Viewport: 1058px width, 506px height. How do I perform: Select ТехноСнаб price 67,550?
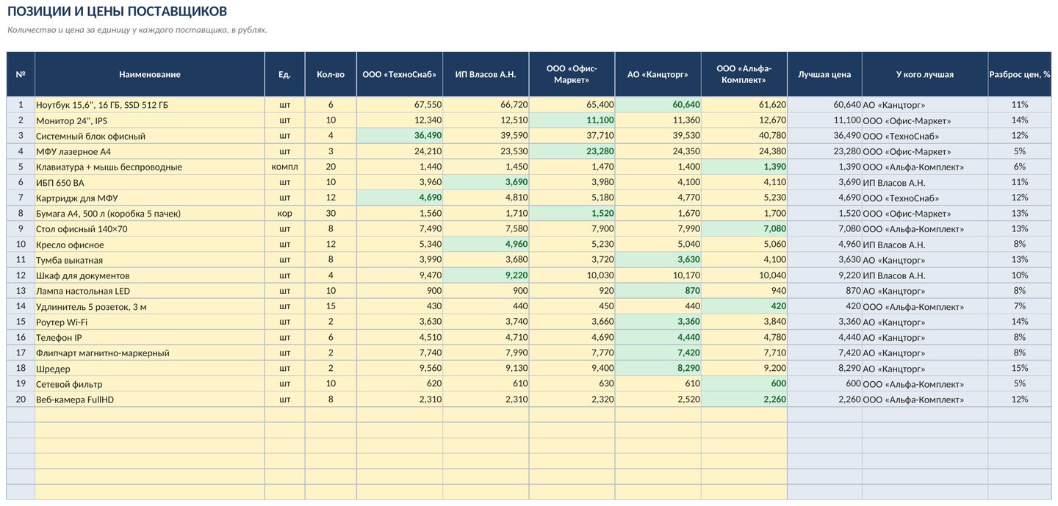[x=400, y=105]
